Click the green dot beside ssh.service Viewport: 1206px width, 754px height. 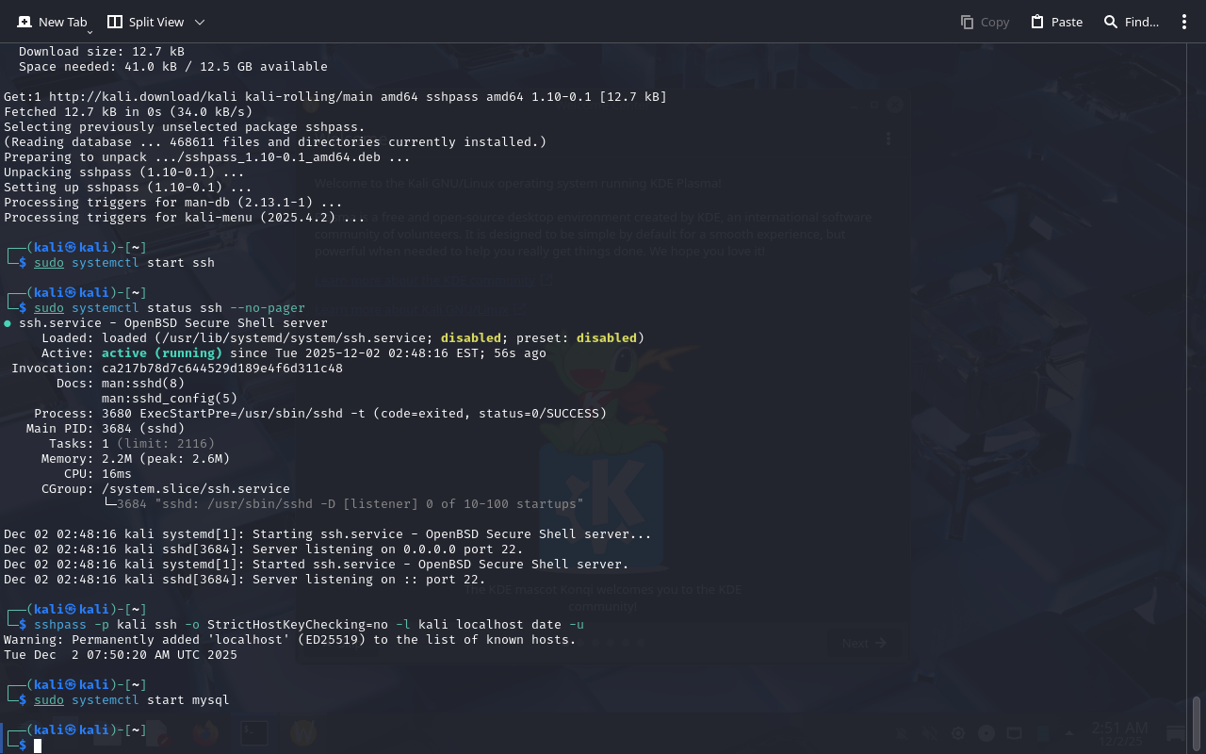[8, 323]
